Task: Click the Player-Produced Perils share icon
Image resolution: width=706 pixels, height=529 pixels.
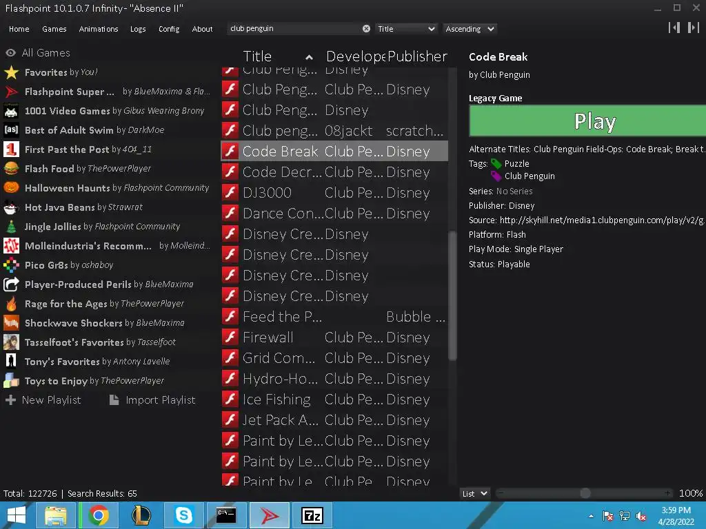Action: point(11,284)
